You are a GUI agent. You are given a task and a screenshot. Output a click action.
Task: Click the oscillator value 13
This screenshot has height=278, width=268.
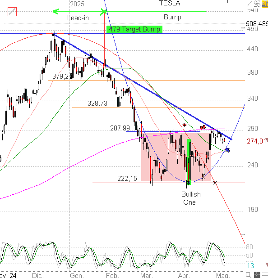(x=250, y=265)
